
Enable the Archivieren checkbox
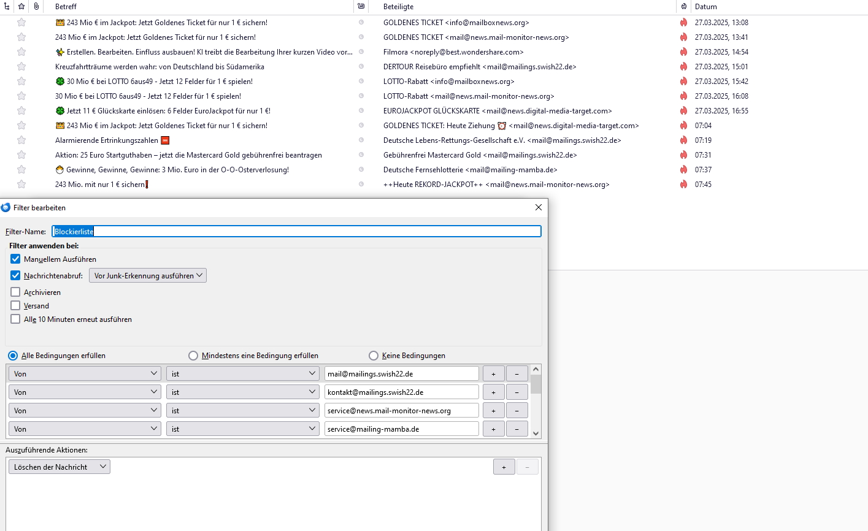[16, 292]
